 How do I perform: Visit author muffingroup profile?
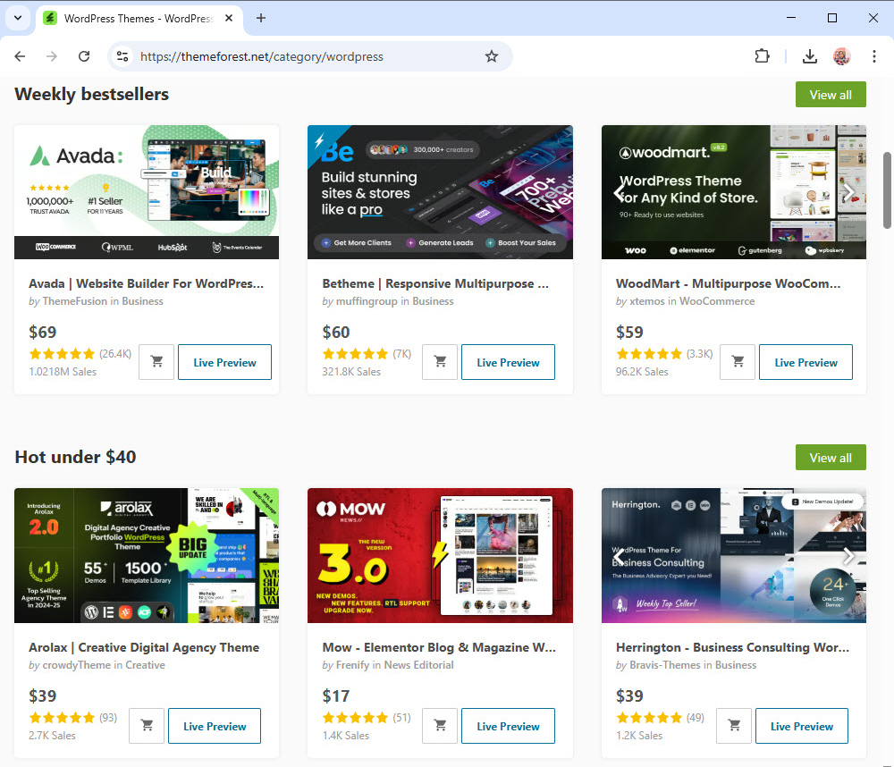pos(367,301)
